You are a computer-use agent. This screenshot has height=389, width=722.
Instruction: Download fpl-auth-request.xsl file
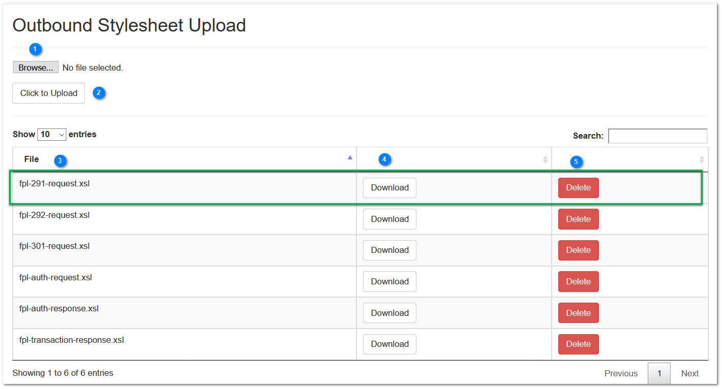(389, 281)
